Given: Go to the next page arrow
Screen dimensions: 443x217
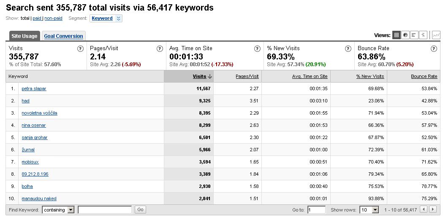Looking at the screenshot, I should click(x=432, y=209).
